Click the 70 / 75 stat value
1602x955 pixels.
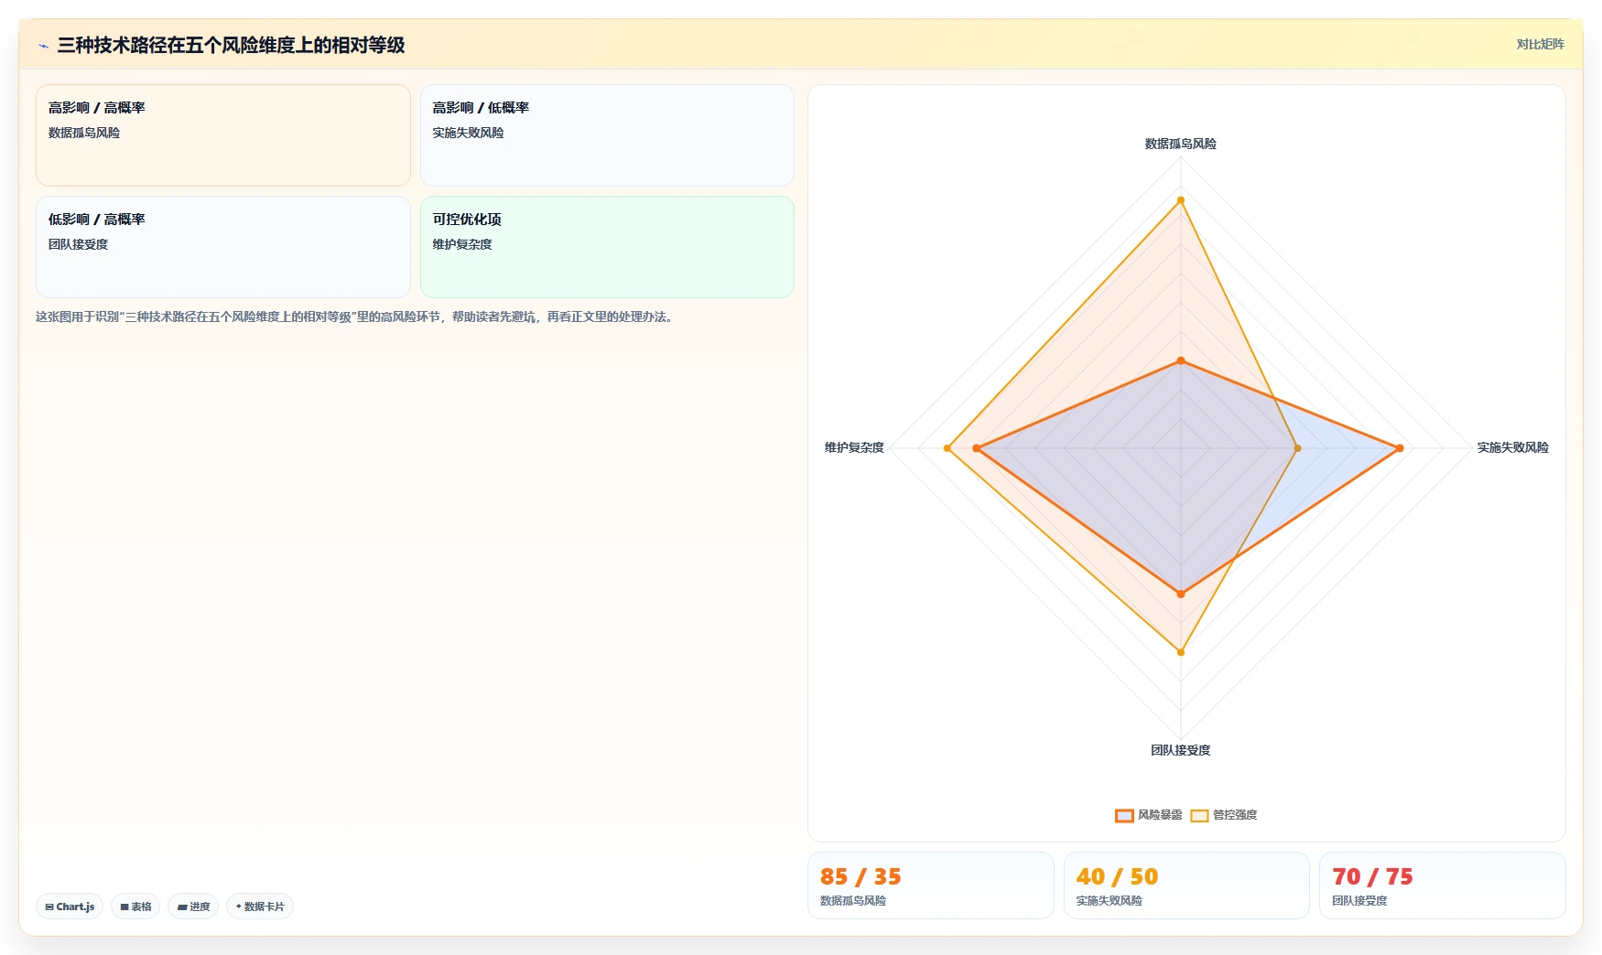coord(1372,876)
